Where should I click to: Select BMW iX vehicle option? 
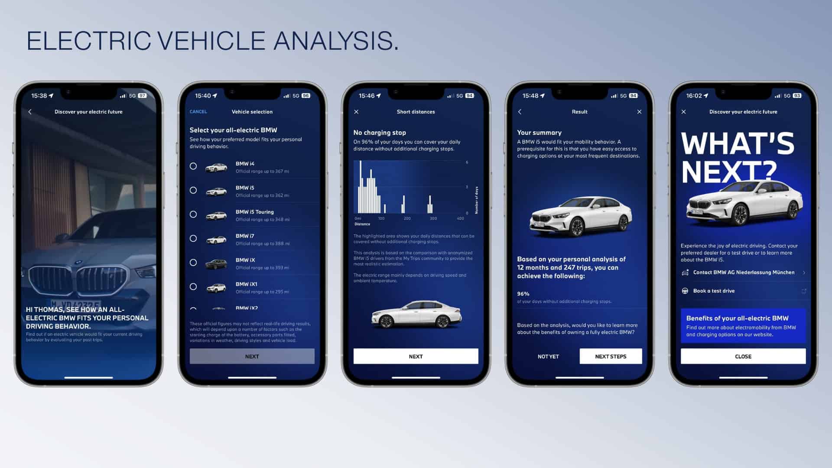(x=193, y=262)
